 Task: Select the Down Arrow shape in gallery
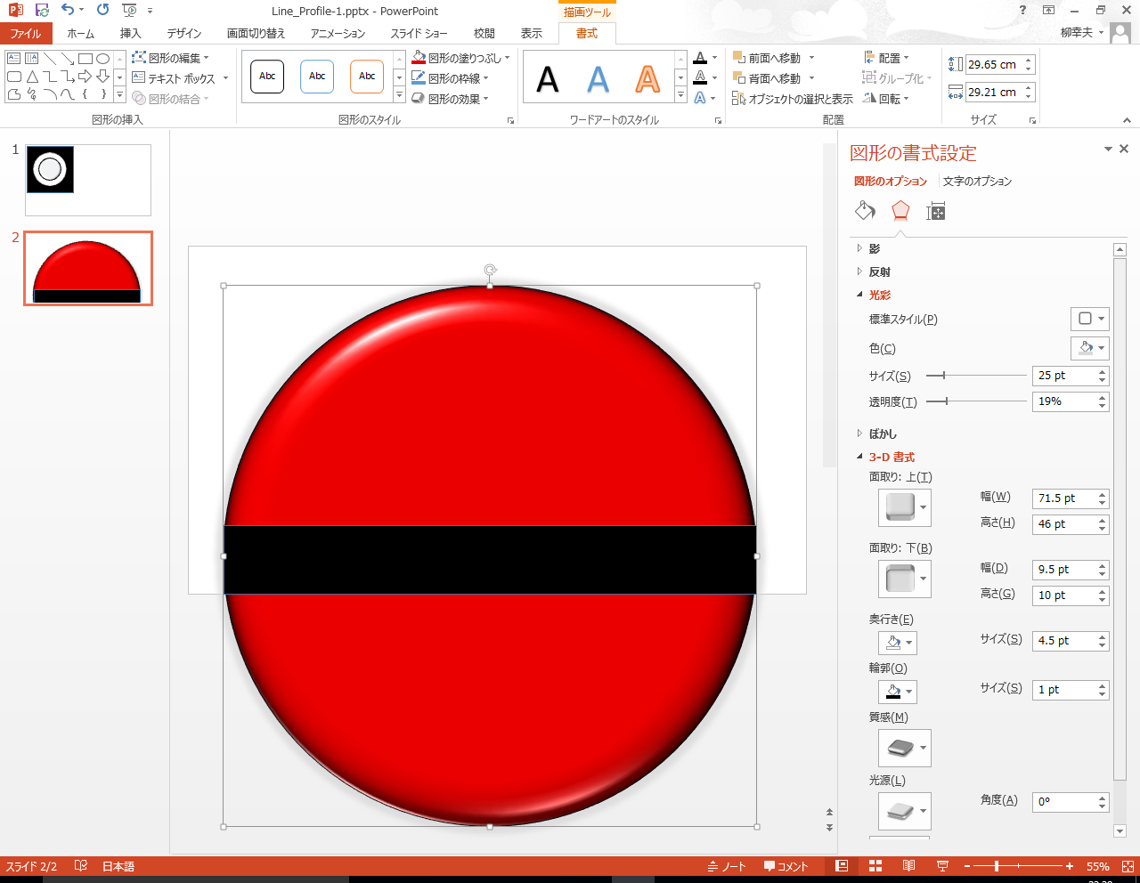[103, 77]
